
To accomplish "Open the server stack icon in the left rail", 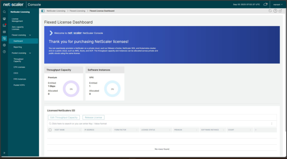I will click(4, 32).
